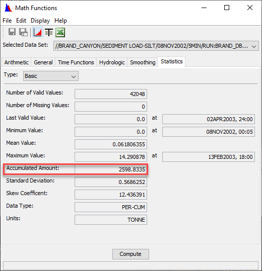Click the HEC-DSSVue app icon in title bar
This screenshot has width=262, height=271.
tap(9, 8)
